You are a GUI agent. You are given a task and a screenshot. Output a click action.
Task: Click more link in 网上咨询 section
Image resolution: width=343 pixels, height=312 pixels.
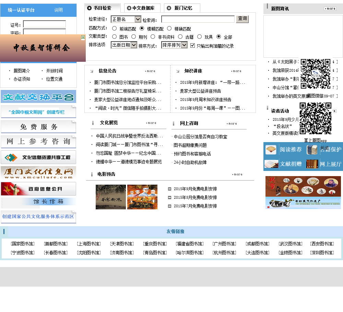click(x=232, y=124)
